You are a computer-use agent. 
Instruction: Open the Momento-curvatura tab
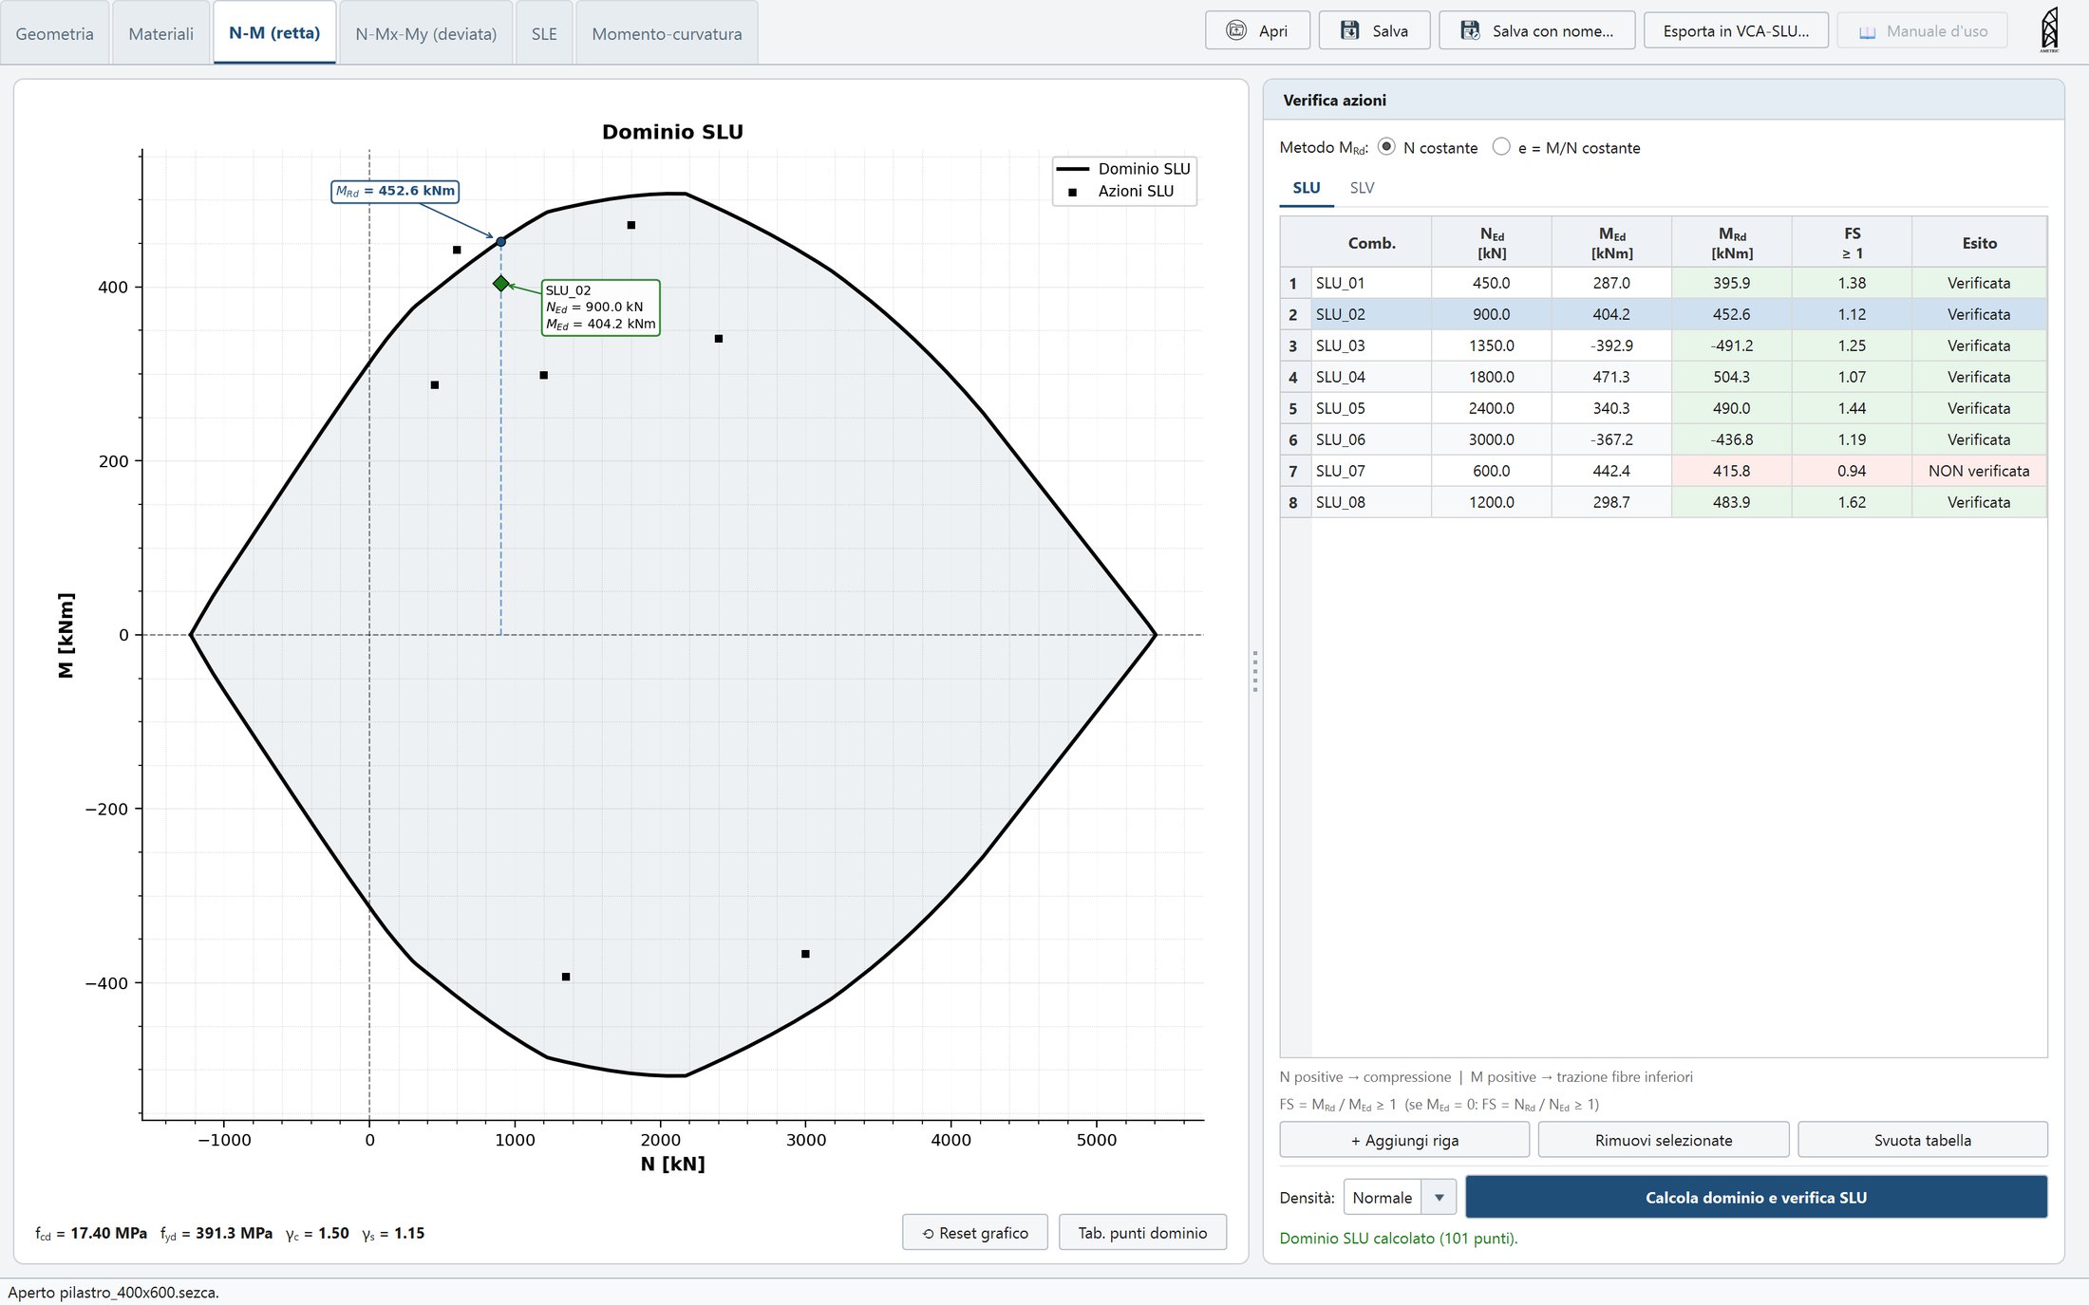click(667, 33)
